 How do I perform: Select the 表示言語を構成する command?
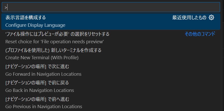(26, 18)
